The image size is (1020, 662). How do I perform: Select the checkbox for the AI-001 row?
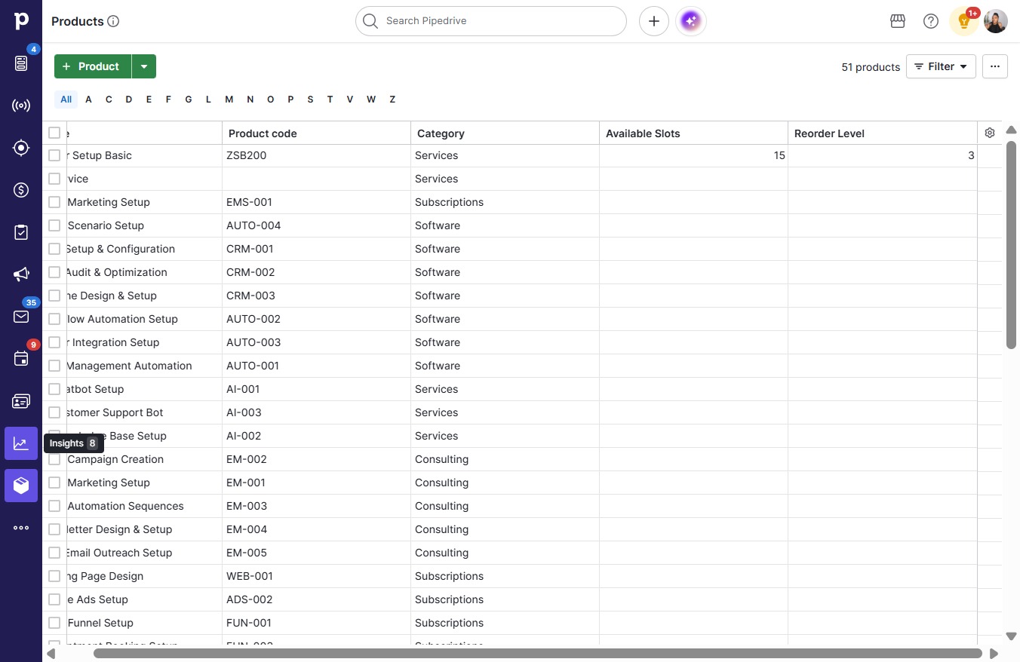point(54,389)
